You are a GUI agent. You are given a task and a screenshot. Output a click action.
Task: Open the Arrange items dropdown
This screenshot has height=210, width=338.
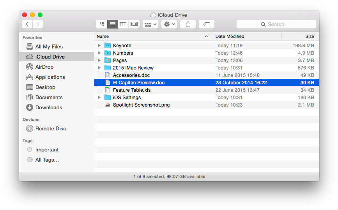click(x=150, y=24)
